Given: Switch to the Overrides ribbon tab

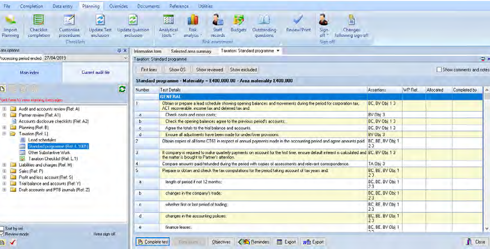Looking at the screenshot, I should (118, 6).
